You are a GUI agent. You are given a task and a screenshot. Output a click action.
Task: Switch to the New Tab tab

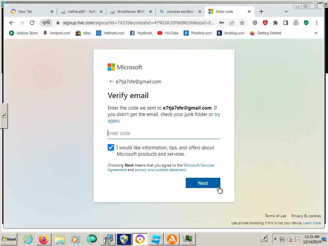tap(30, 12)
